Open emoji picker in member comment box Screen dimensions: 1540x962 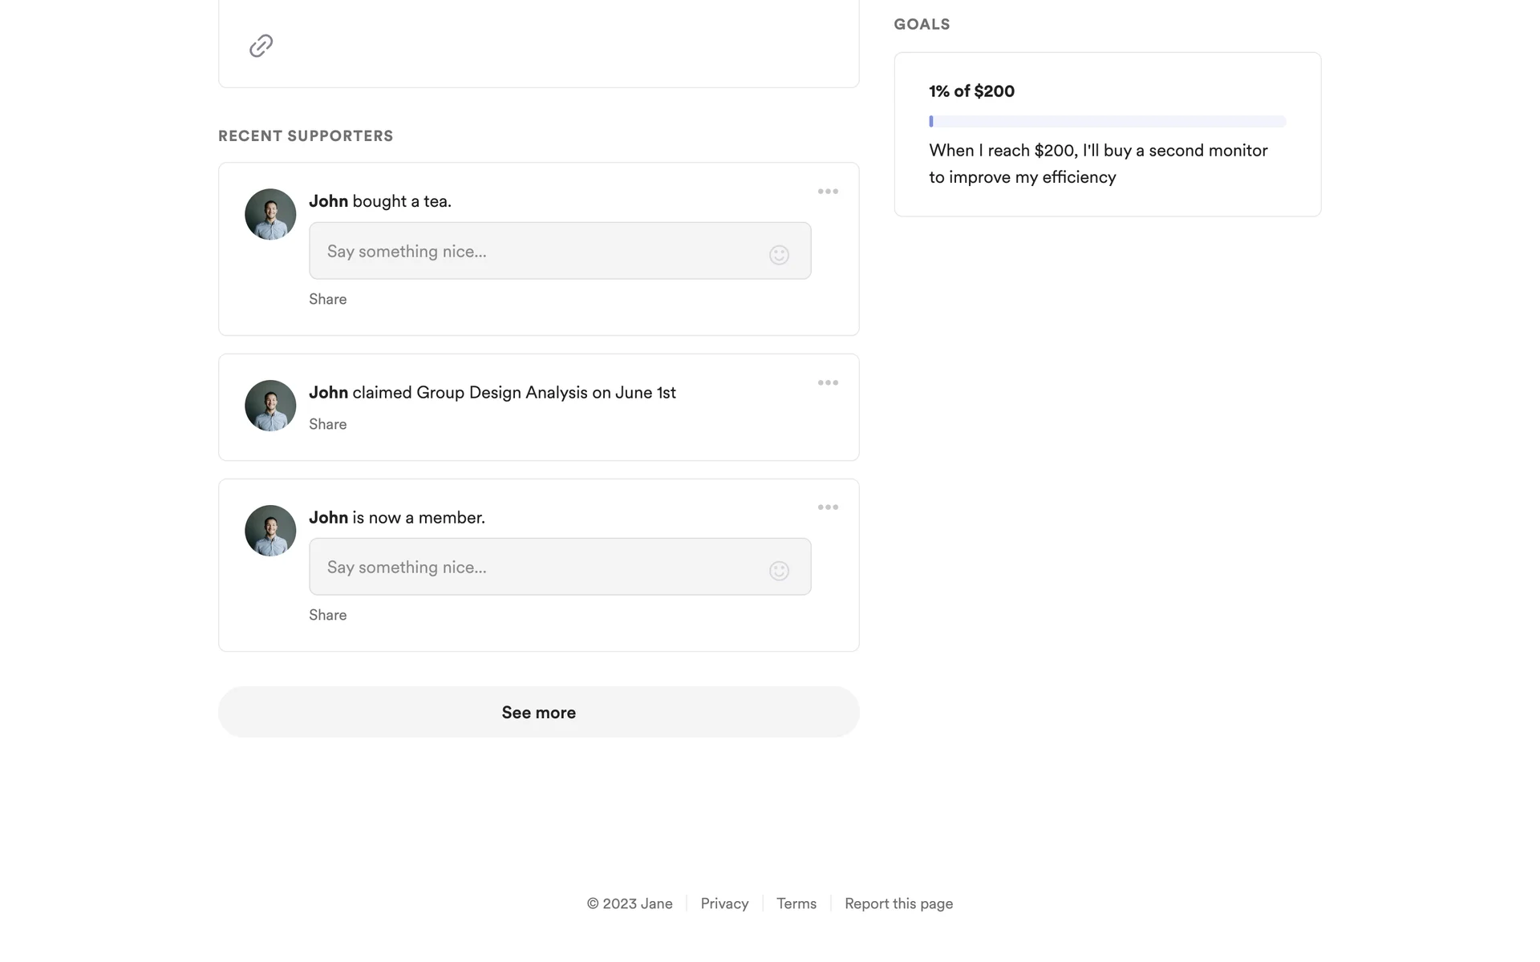[x=779, y=571]
